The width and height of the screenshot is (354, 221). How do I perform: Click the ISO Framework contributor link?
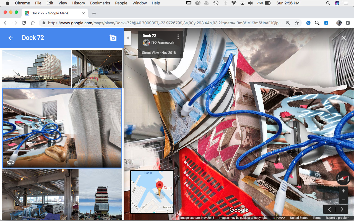coord(162,43)
